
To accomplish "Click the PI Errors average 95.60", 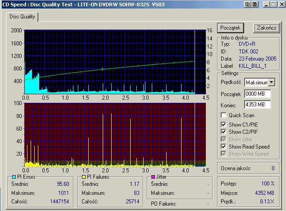I will pyautogui.click(x=63, y=184).
